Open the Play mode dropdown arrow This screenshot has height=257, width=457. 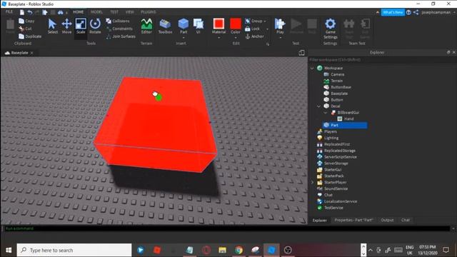(280, 38)
